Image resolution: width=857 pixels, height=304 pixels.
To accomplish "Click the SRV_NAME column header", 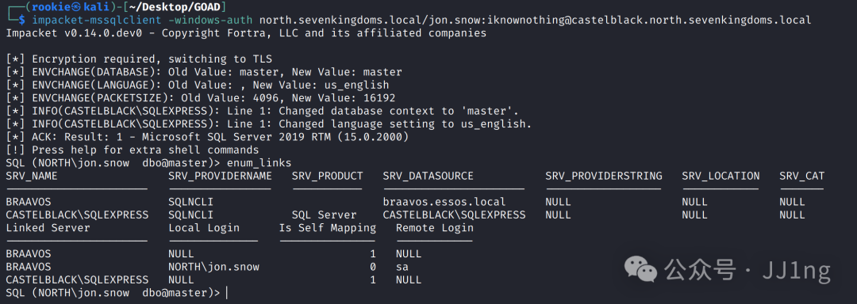I will 32,176.
